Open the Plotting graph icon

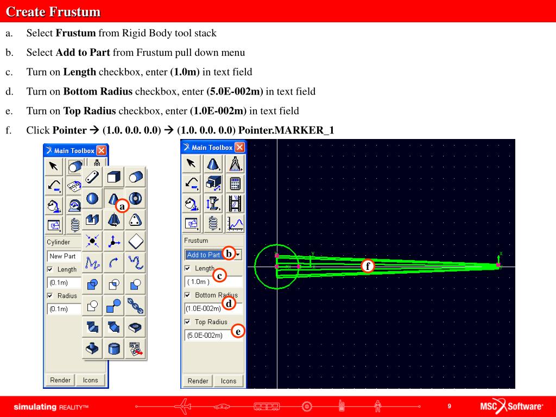pos(235,223)
